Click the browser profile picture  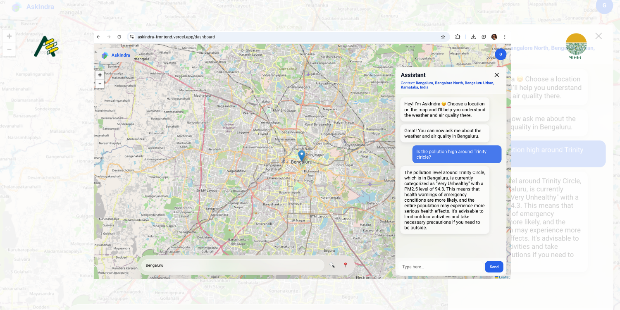pos(494,37)
